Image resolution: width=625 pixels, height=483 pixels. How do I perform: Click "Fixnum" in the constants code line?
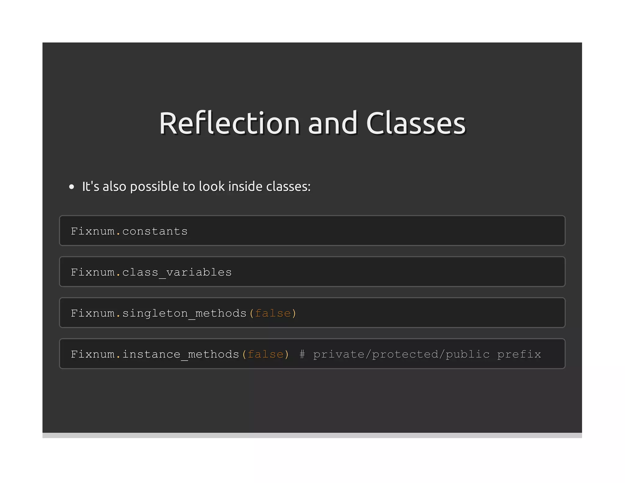[x=93, y=231]
